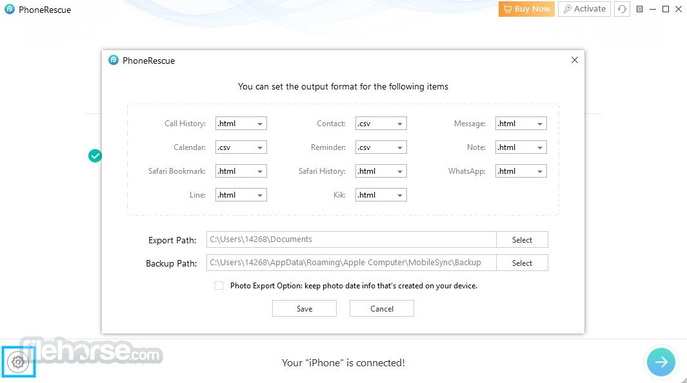687x383 pixels.
Task: Click the Backup Path text field
Action: pos(352,263)
